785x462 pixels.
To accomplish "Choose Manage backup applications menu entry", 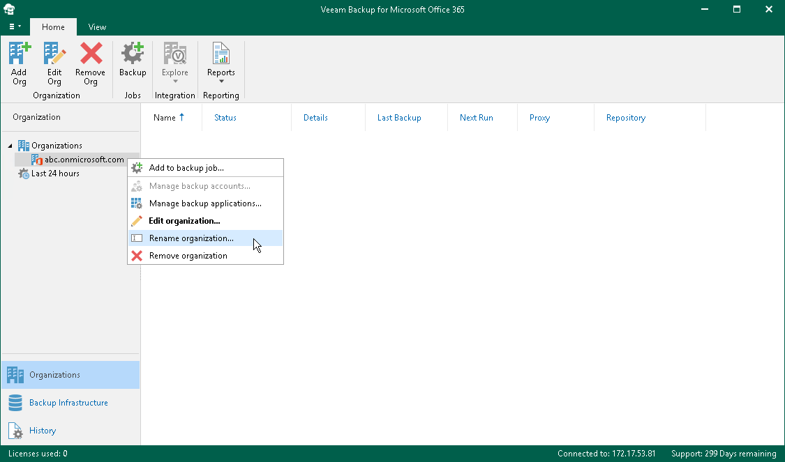I will click(x=205, y=203).
